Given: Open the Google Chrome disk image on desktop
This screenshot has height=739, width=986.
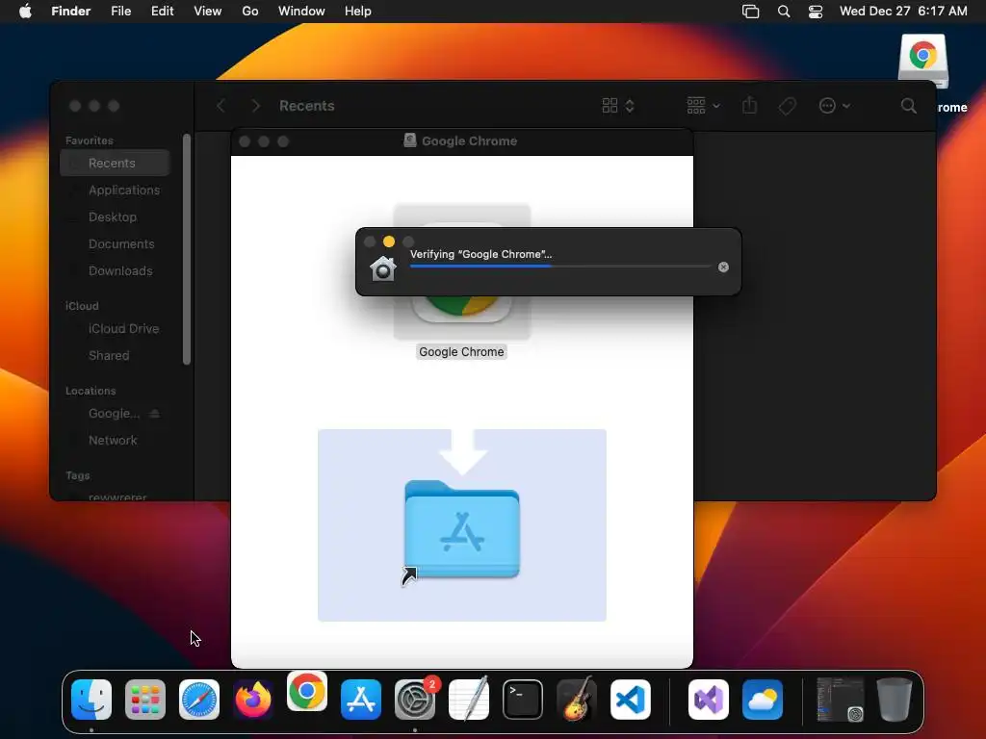Looking at the screenshot, I should [x=923, y=62].
